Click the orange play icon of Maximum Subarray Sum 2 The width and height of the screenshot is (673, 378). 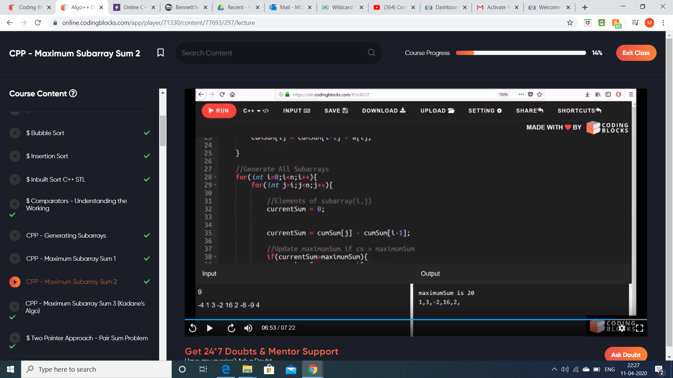pos(15,282)
